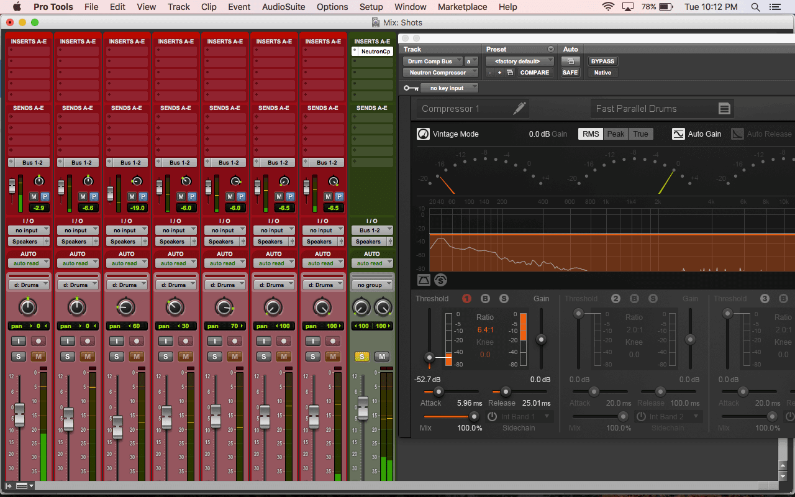Click the key input key icon
The image size is (795, 497).
411,88
